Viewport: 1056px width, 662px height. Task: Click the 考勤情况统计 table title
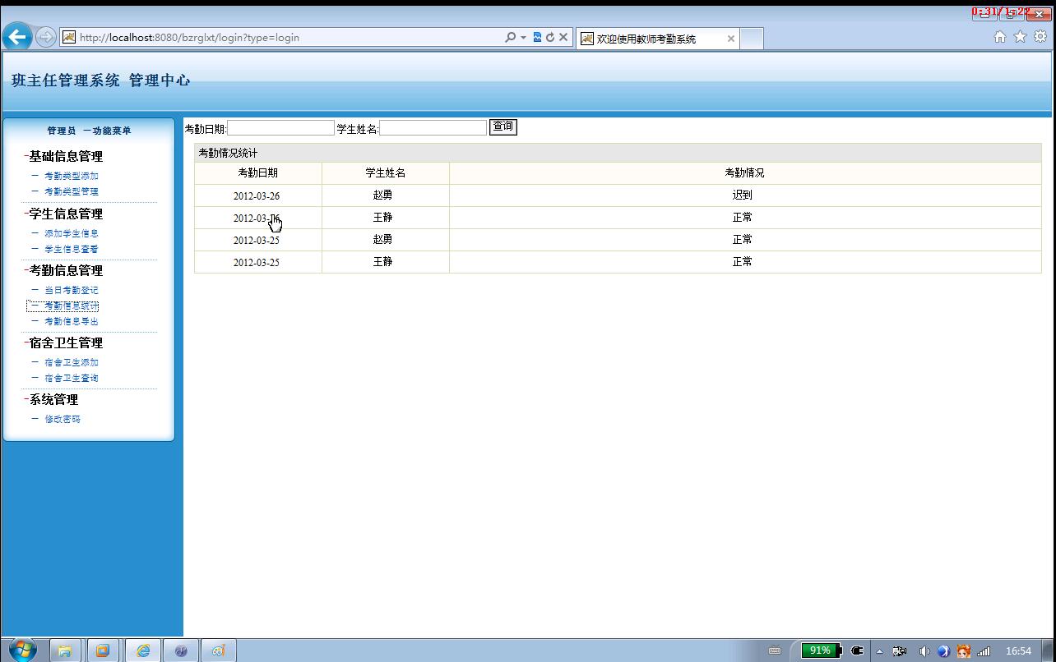(228, 153)
